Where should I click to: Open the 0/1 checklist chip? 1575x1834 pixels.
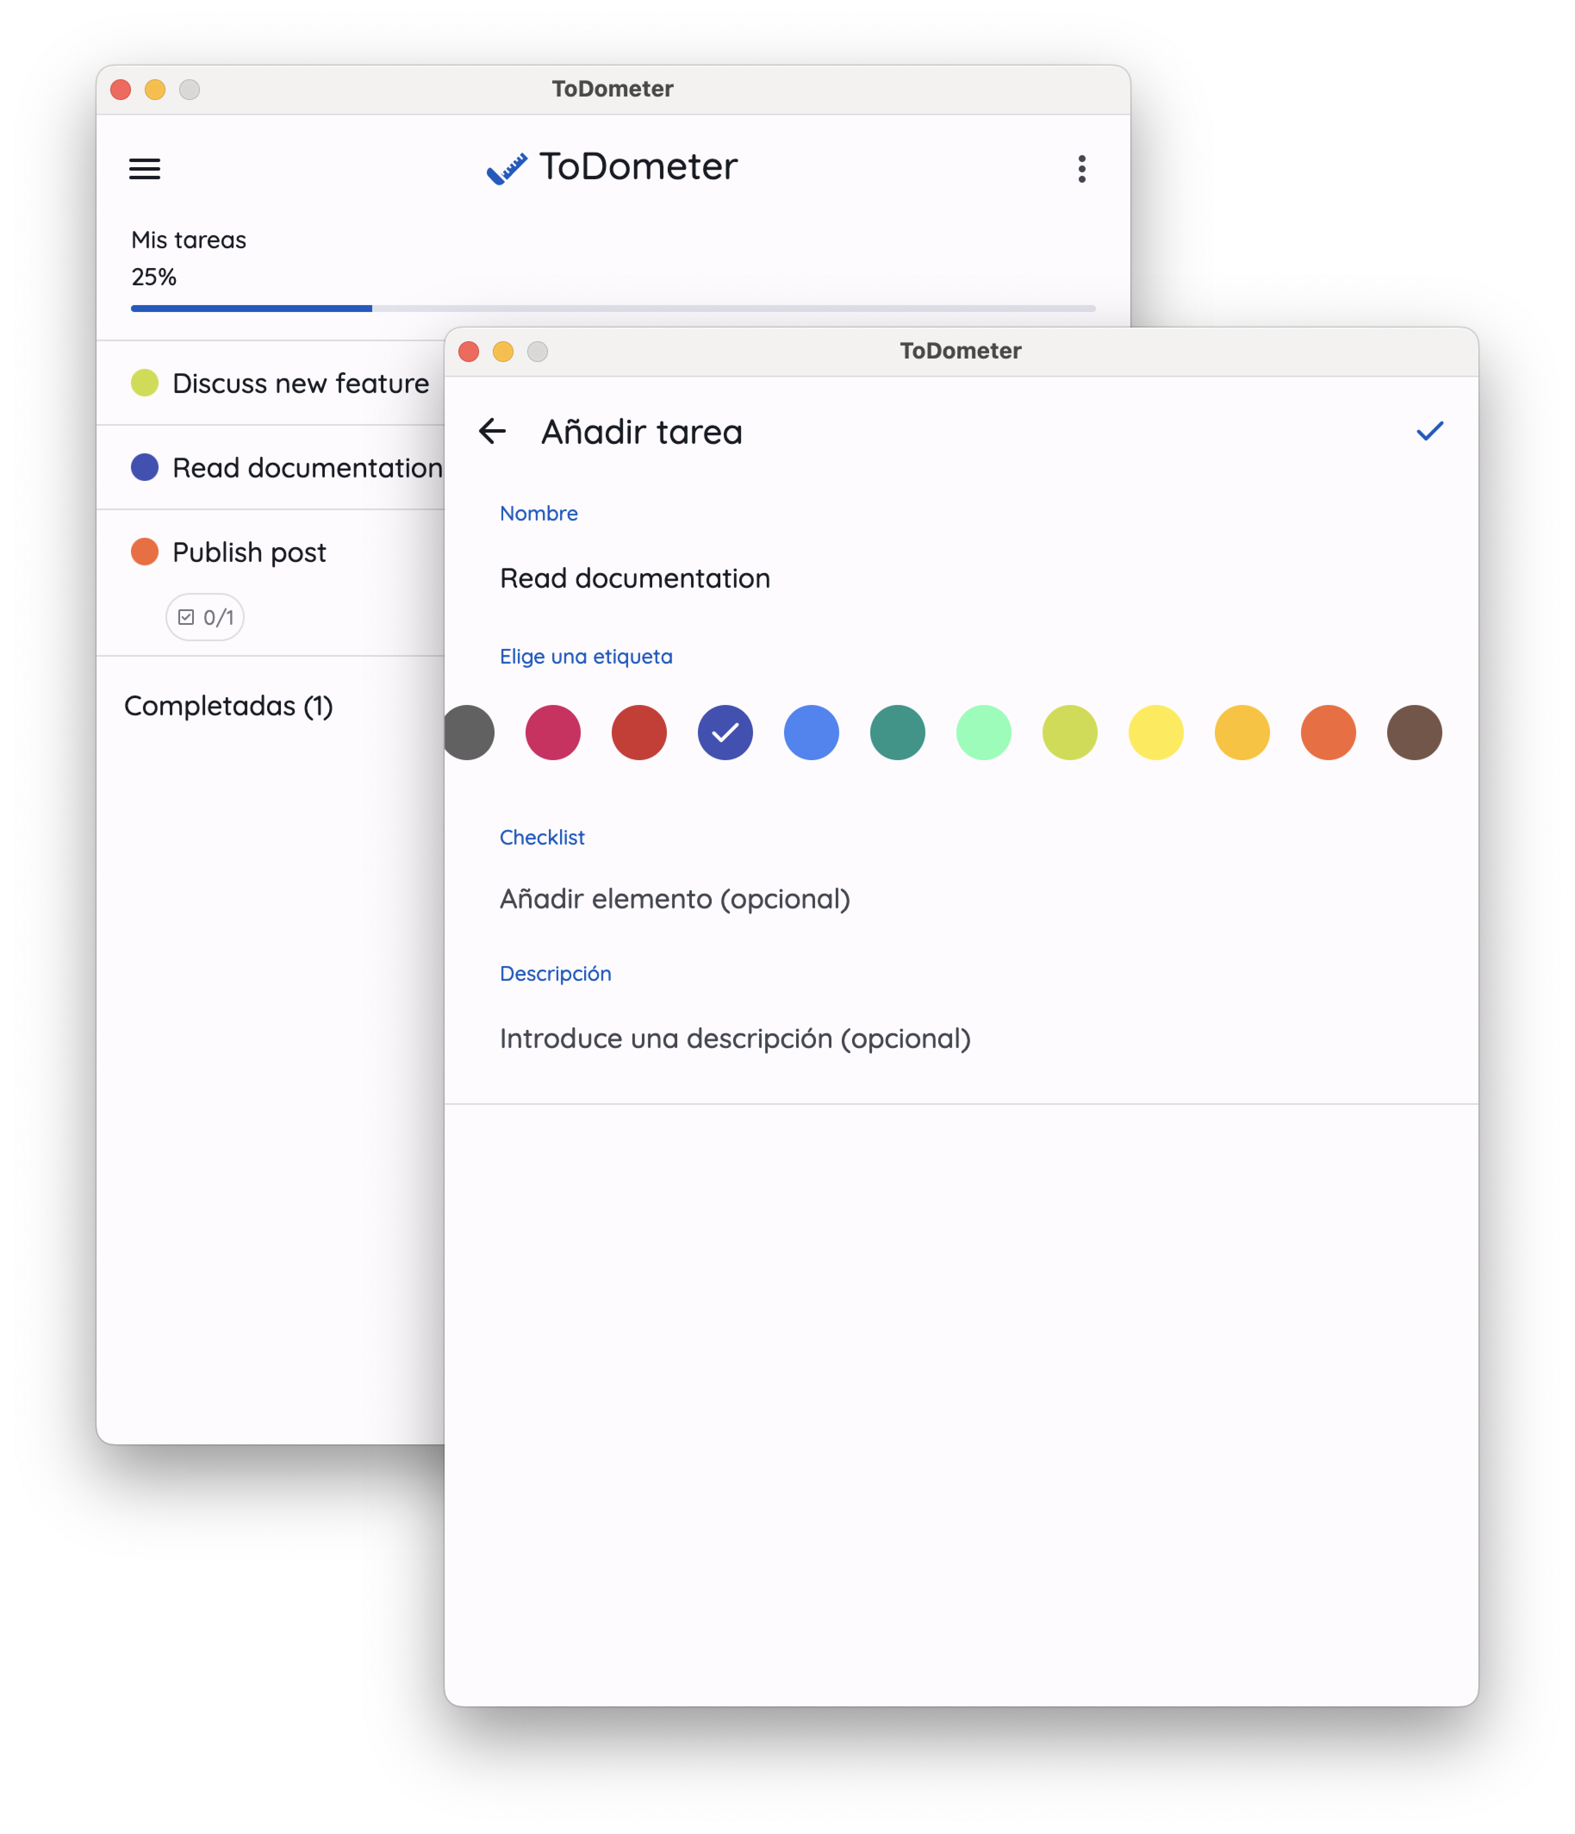(x=205, y=617)
